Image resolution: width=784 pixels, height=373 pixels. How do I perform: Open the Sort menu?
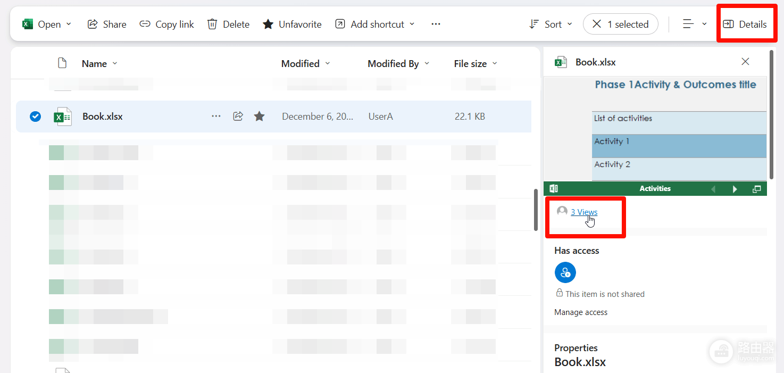(551, 24)
